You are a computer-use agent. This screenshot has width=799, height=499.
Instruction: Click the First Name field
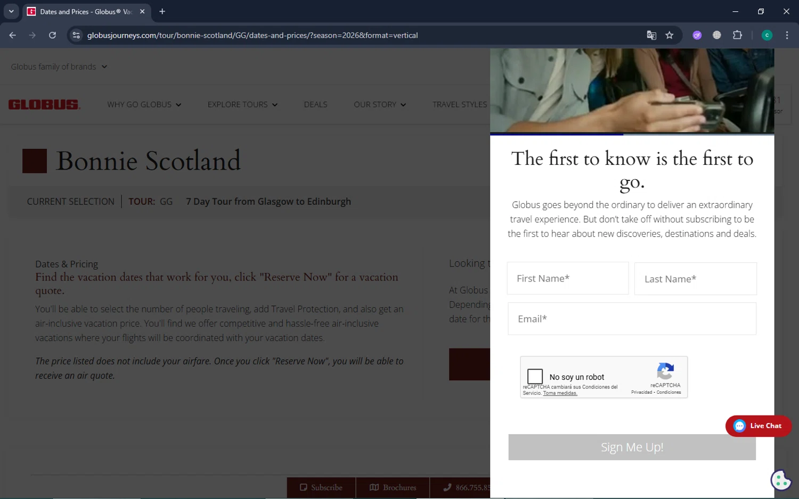(568, 278)
